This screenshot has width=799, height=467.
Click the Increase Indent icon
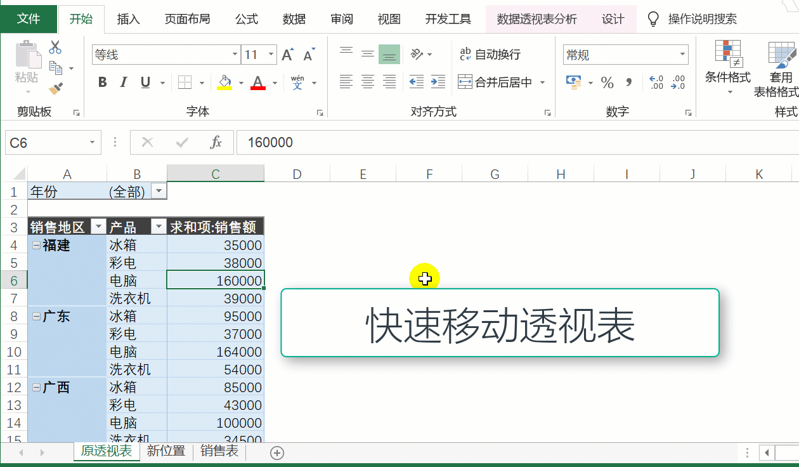pyautogui.click(x=438, y=82)
